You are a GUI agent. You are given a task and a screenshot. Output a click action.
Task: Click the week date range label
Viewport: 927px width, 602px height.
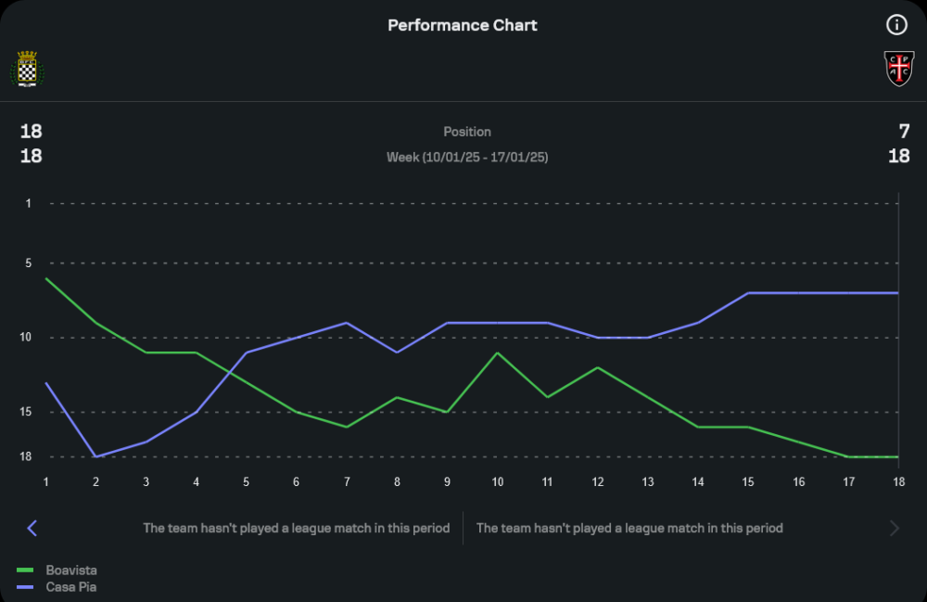click(467, 158)
